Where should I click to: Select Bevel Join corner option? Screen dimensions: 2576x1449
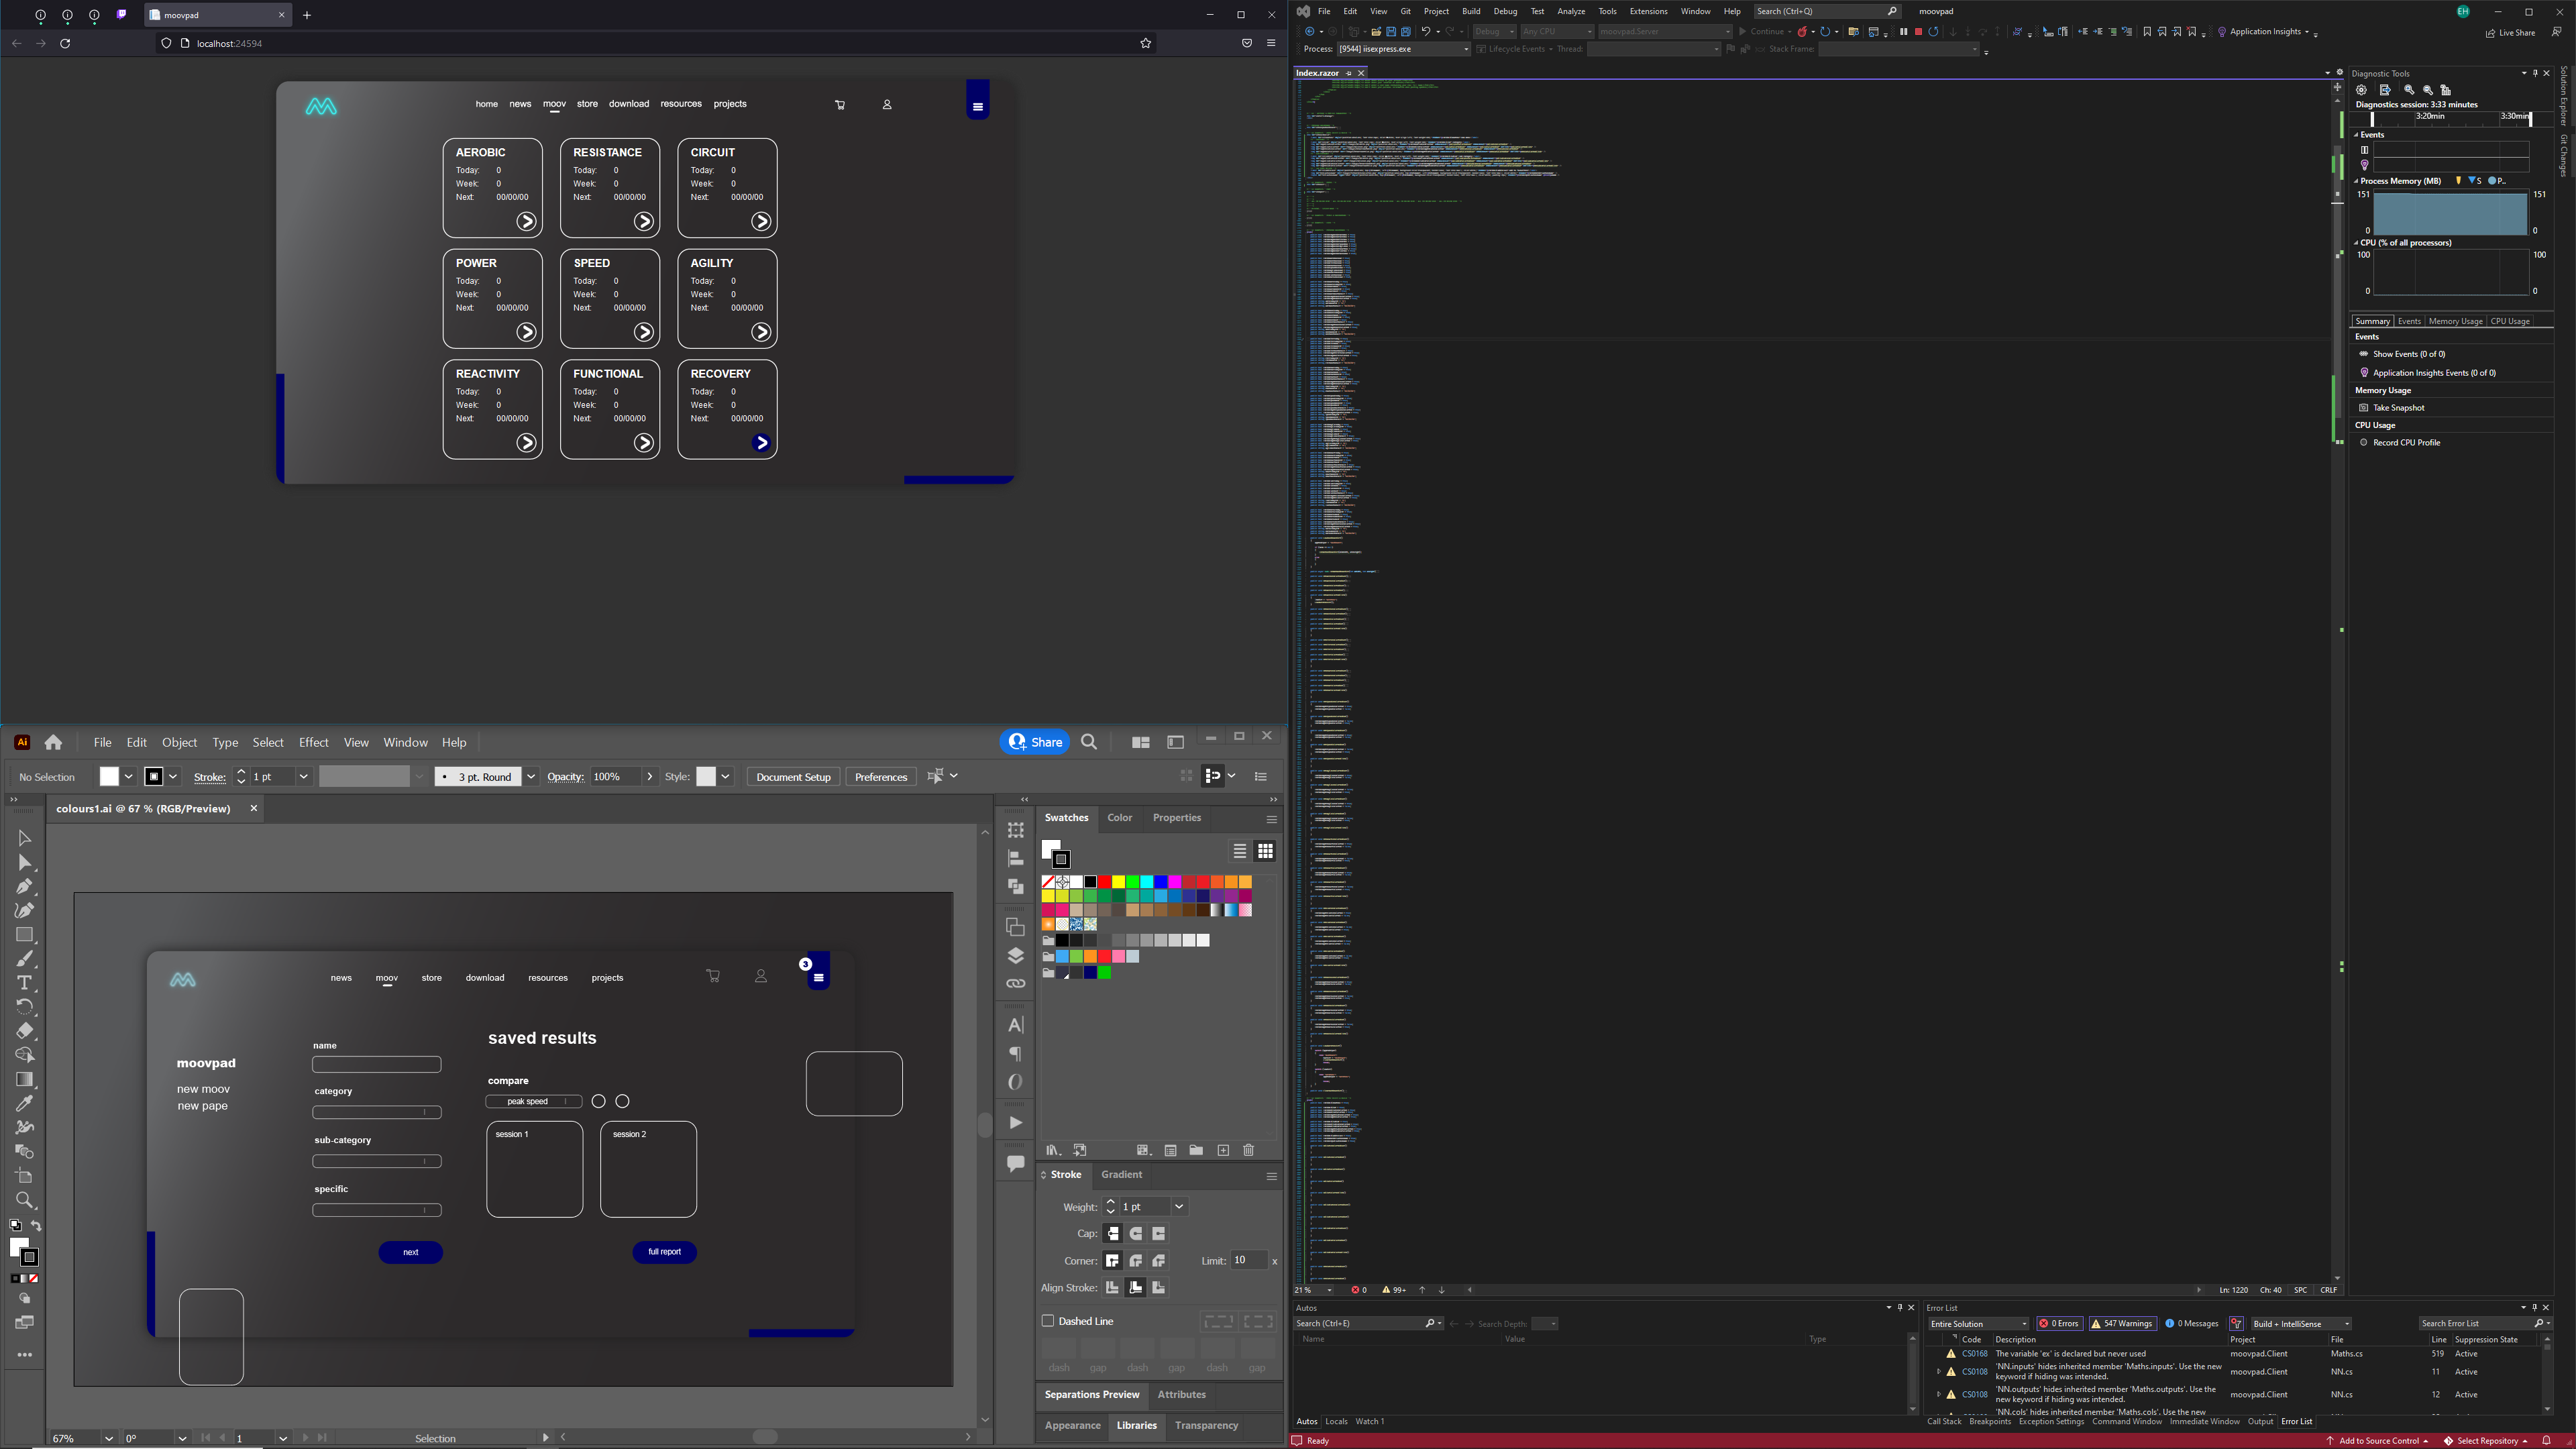[1159, 1261]
